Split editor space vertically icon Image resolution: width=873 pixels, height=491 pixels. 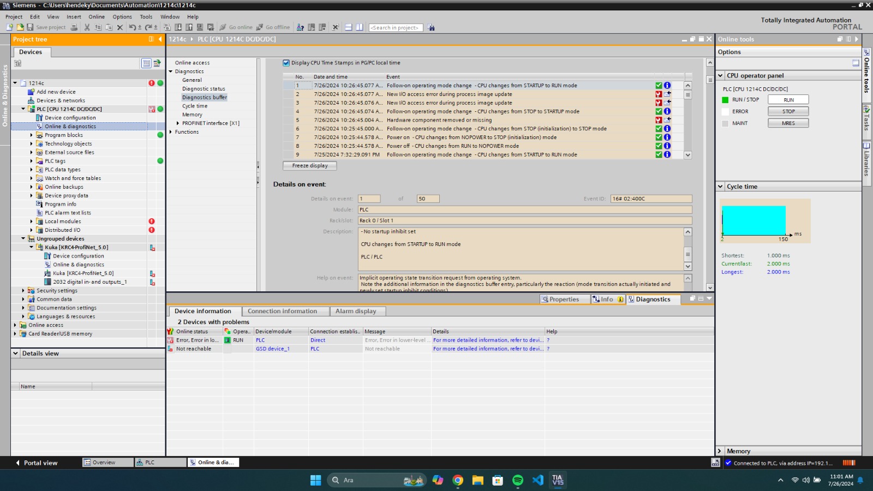[x=360, y=27]
